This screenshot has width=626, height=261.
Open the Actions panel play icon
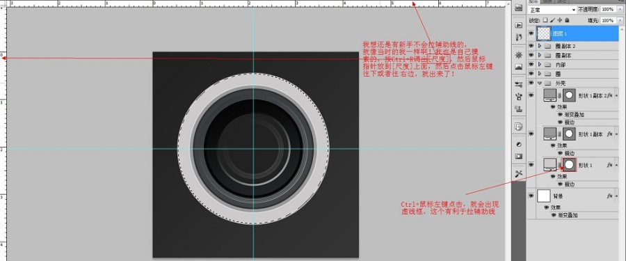519,25
